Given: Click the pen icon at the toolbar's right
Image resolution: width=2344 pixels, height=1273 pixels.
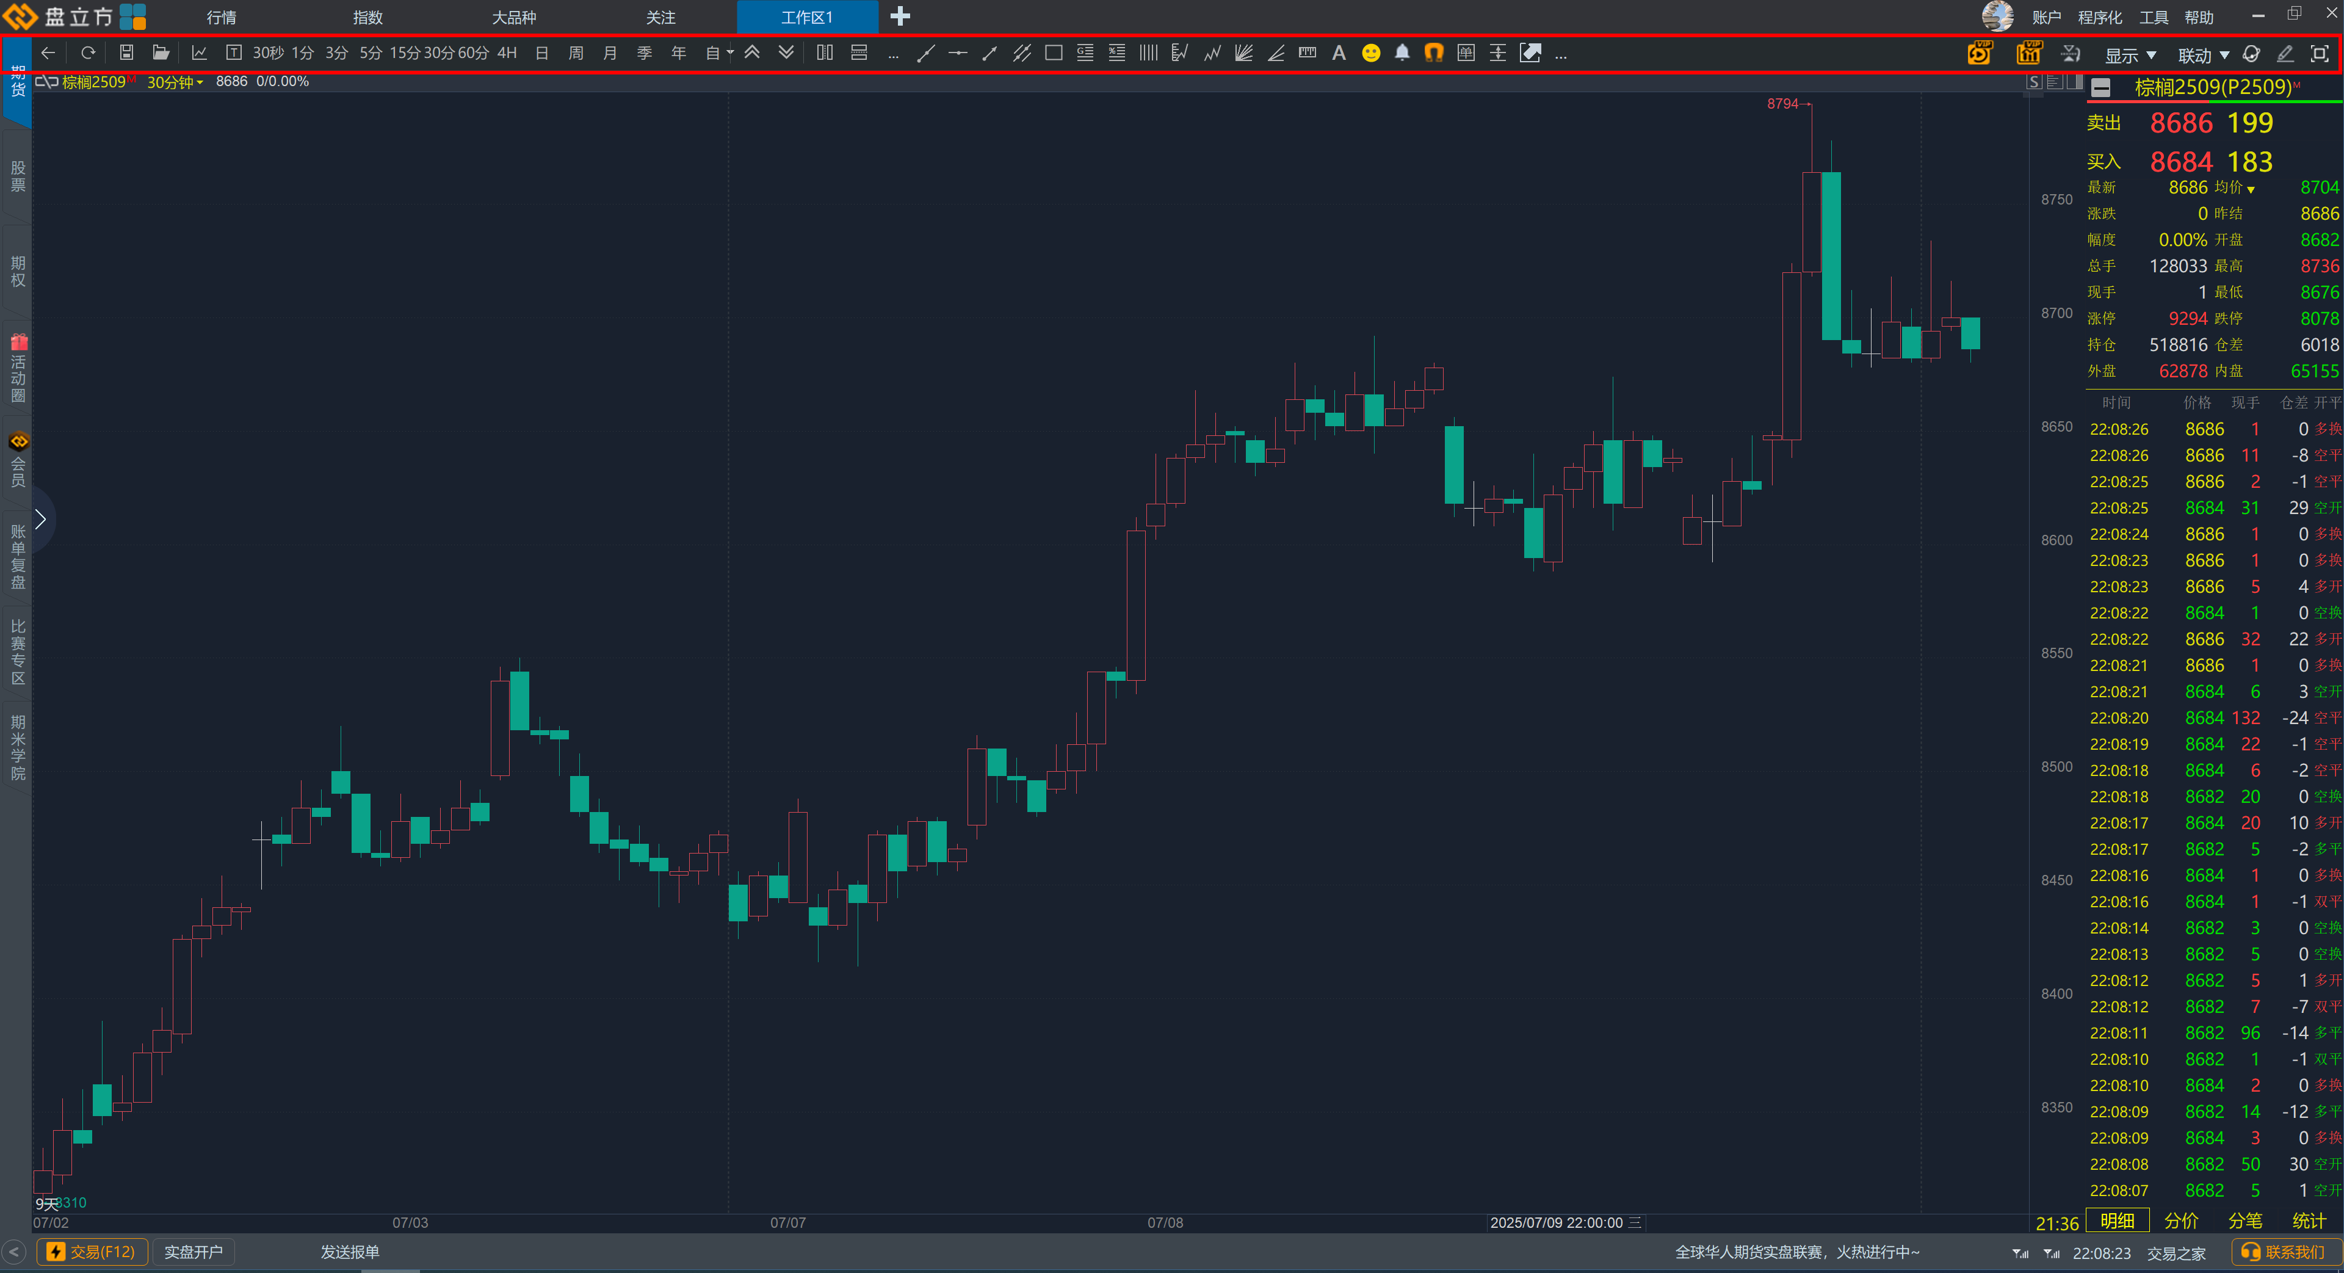Looking at the screenshot, I should coord(2285,54).
